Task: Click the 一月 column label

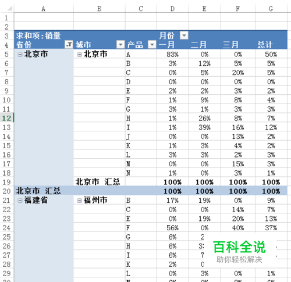Action: coord(166,45)
